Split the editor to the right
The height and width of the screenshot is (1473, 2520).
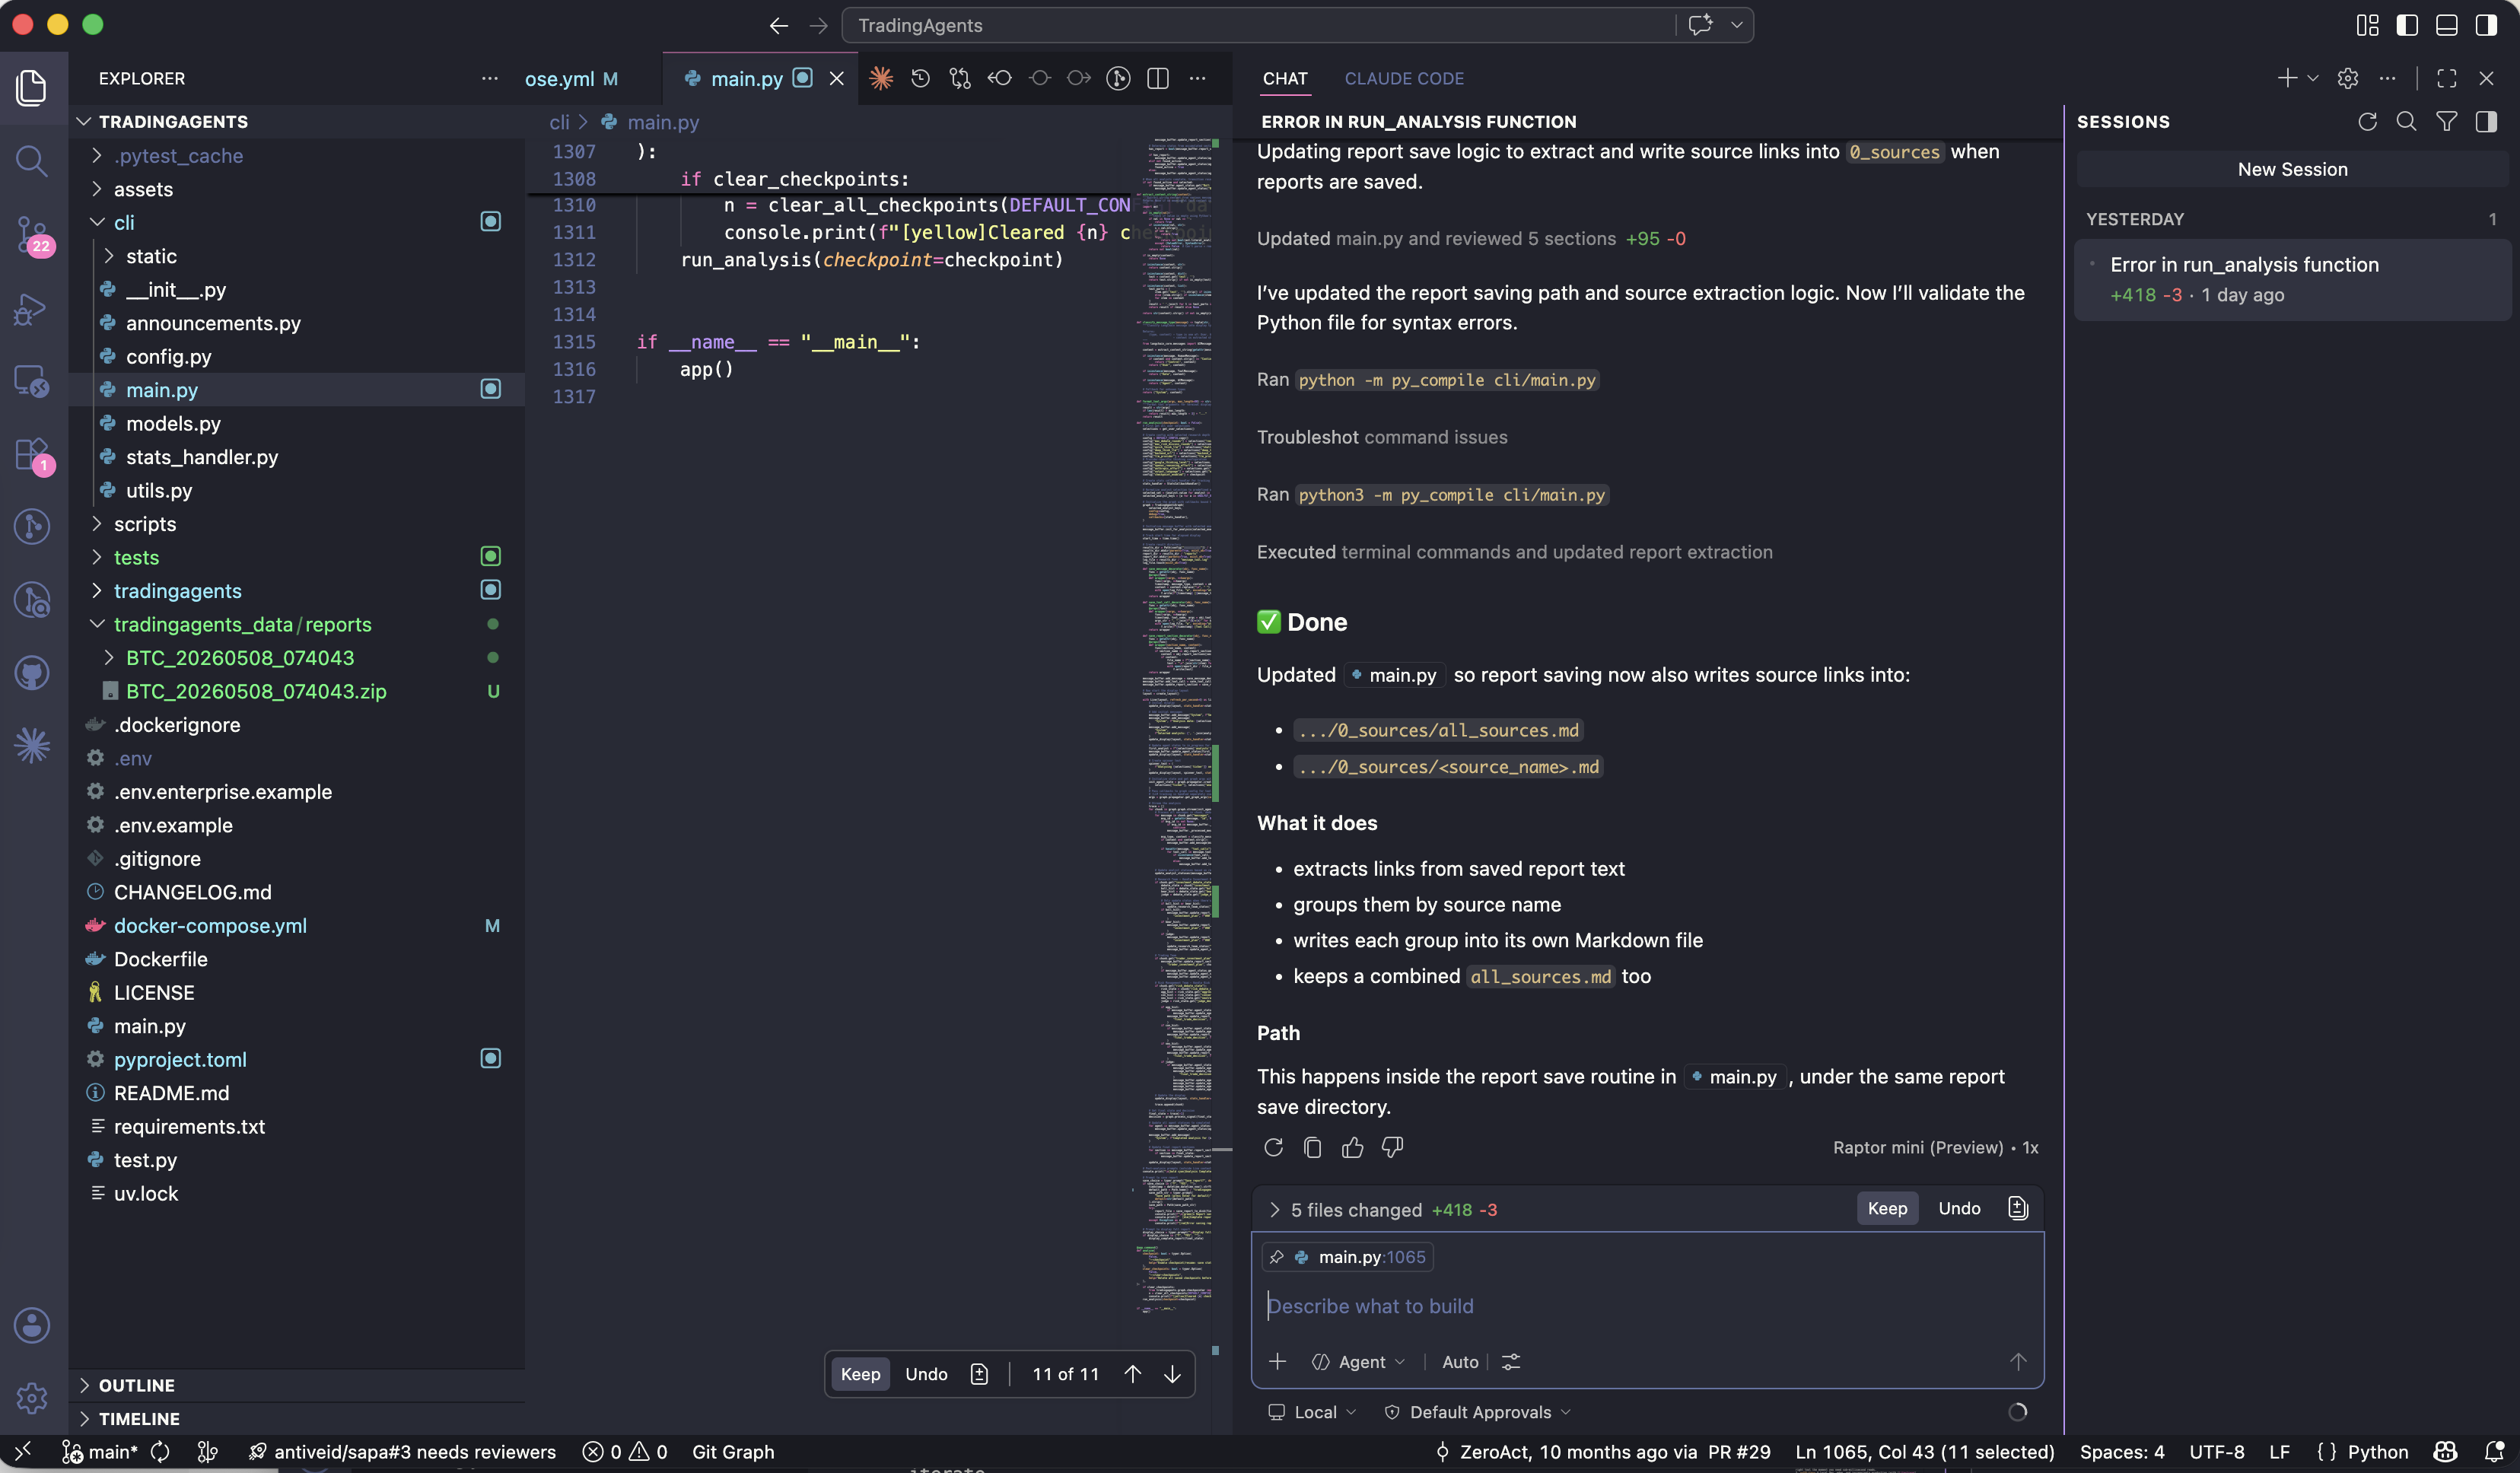tap(1158, 78)
